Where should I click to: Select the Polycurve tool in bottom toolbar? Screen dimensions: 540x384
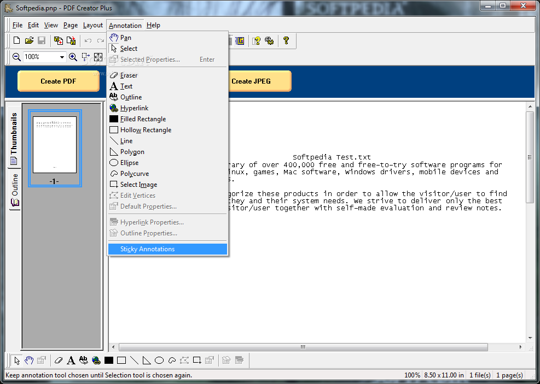172,361
